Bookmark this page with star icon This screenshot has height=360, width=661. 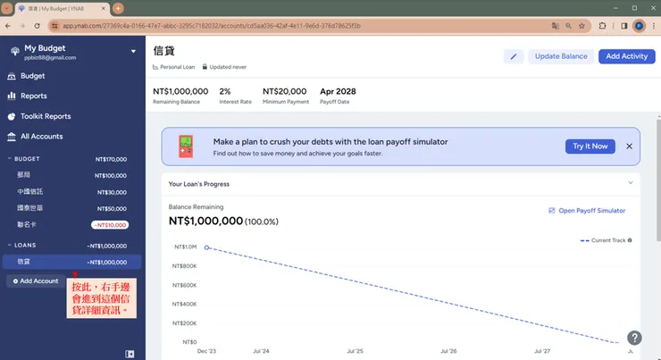pyautogui.click(x=582, y=26)
